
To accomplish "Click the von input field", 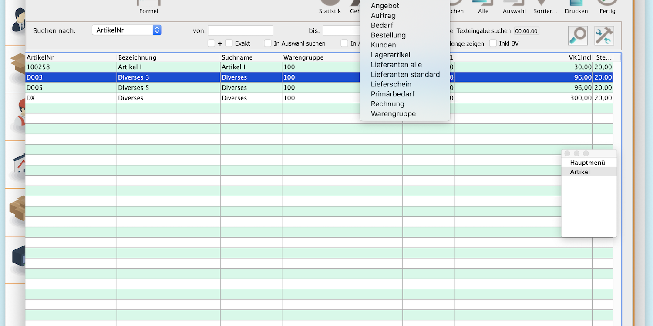I will tap(240, 30).
